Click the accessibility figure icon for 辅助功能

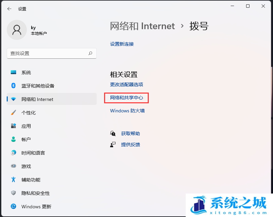(13, 180)
